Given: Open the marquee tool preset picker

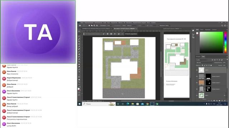Looking at the screenshot, I should [85, 26].
